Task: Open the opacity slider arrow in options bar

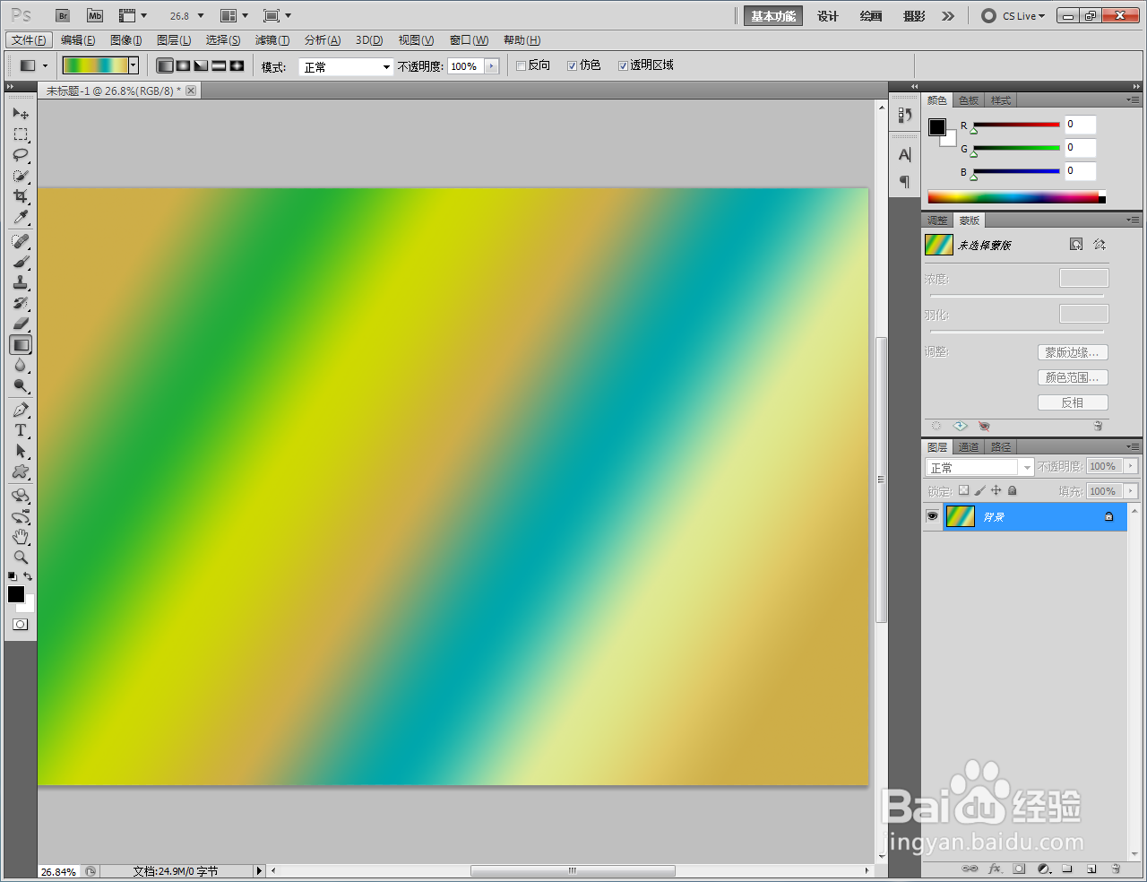Action: tap(492, 66)
